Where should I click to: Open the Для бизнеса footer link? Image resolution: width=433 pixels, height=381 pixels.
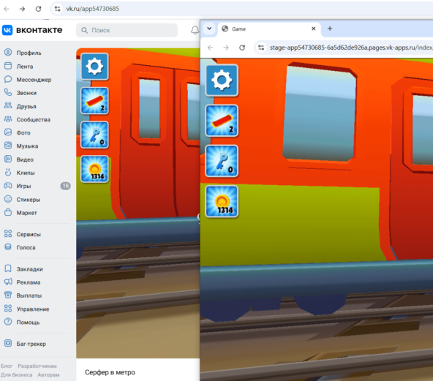pos(16,374)
